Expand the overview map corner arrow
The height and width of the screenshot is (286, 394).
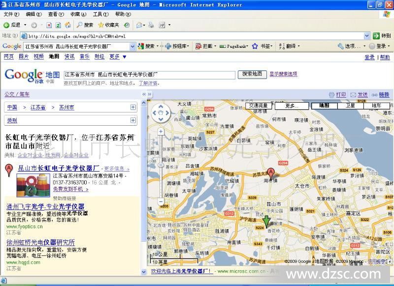[x=390, y=262]
